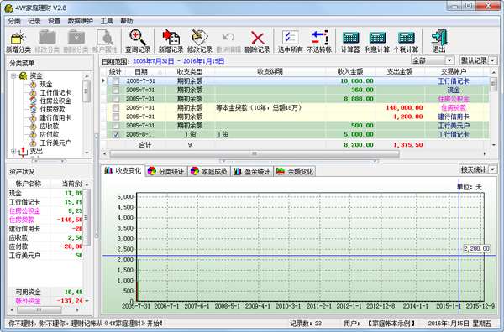Click the 撤消编辑 undo icon
Viewport: 504px width, 332px height.
[x=228, y=41]
